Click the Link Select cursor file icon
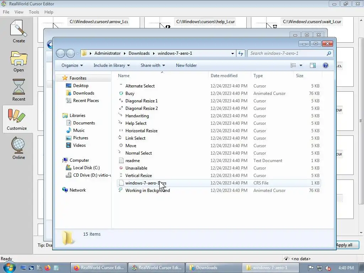Screen dimensions: 364x273 pyautogui.click(x=121, y=138)
